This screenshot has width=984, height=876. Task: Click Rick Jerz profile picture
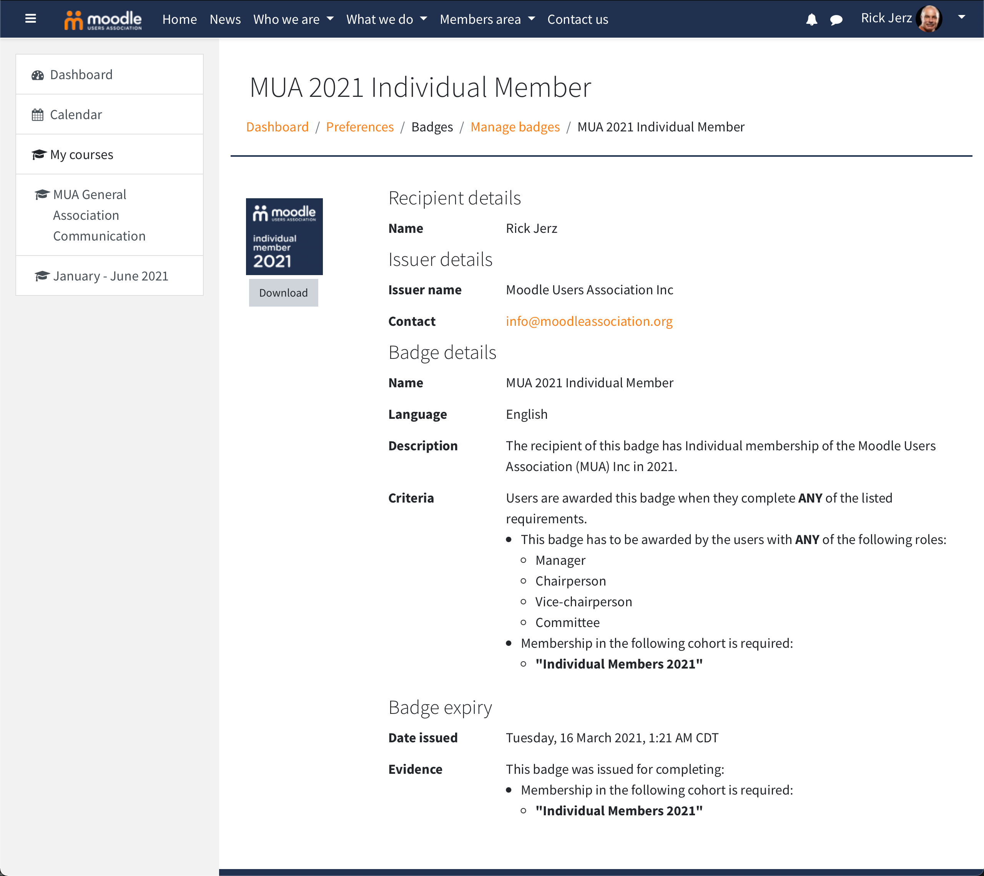929,19
